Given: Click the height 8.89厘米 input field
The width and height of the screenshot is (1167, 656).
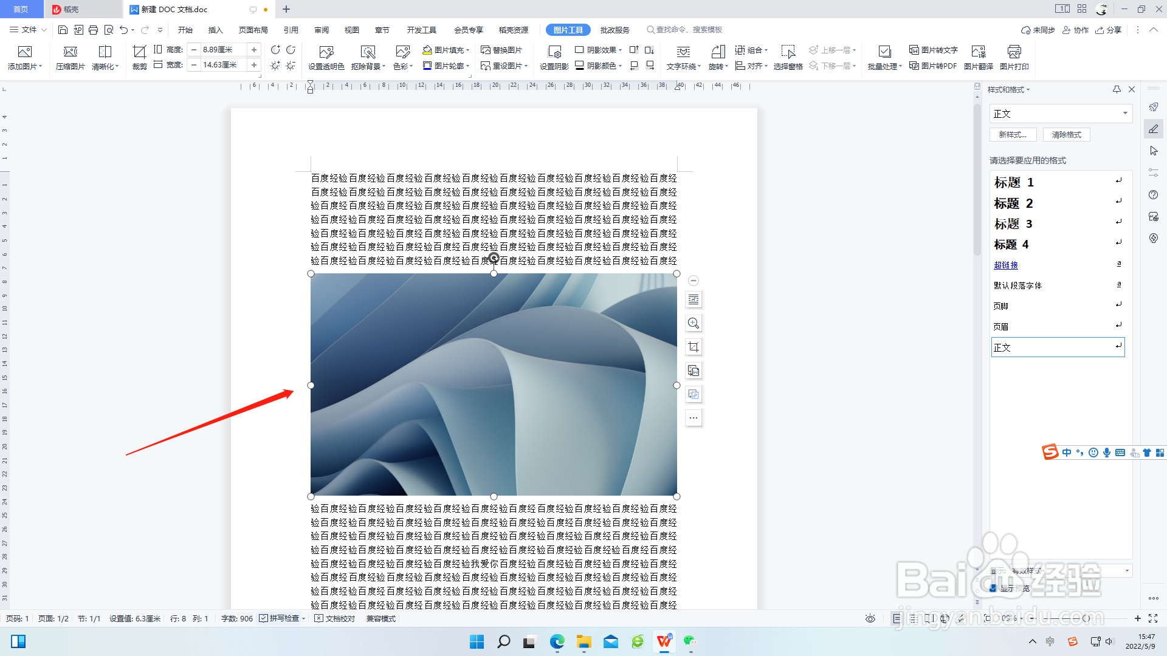Looking at the screenshot, I should (x=223, y=50).
